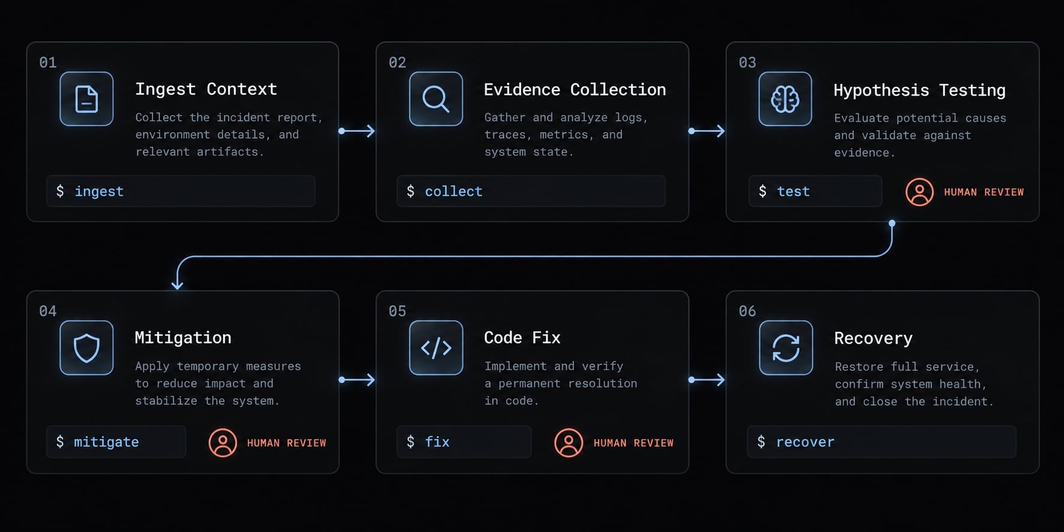Click step number '02'
Image resolution: width=1064 pixels, height=532 pixels.
click(x=397, y=62)
